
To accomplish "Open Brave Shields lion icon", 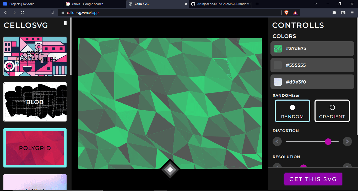I will click(x=286, y=13).
